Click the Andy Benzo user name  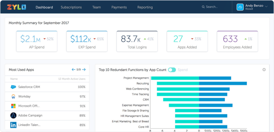coord(254,6)
